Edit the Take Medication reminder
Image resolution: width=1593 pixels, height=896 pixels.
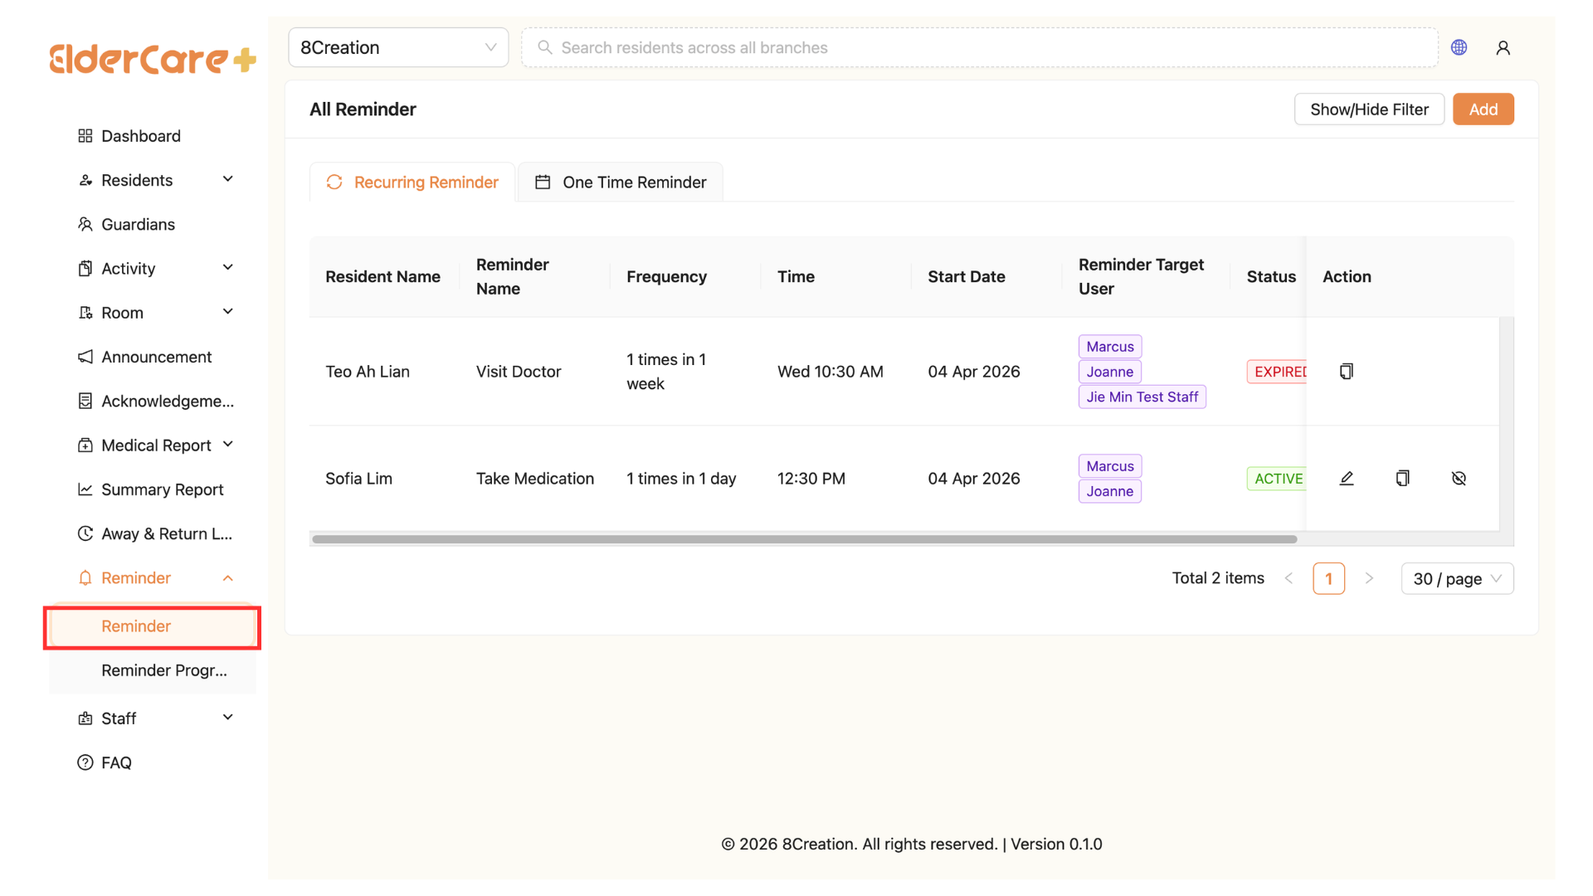(x=1346, y=478)
